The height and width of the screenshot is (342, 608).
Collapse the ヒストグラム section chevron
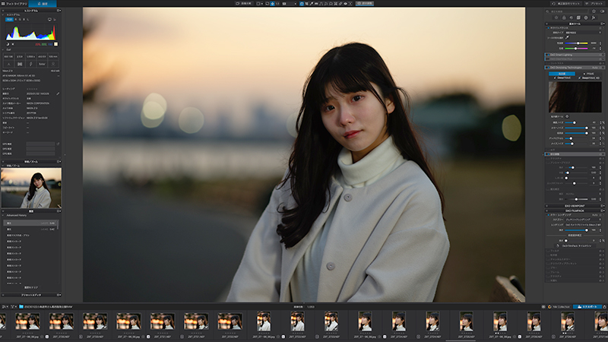[x=3, y=14]
